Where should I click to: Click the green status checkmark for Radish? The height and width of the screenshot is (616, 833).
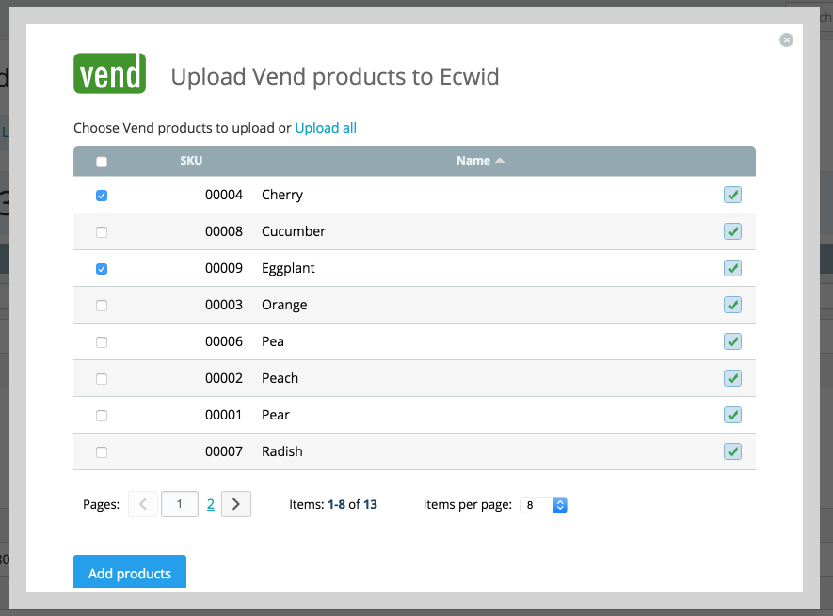pyautogui.click(x=732, y=451)
